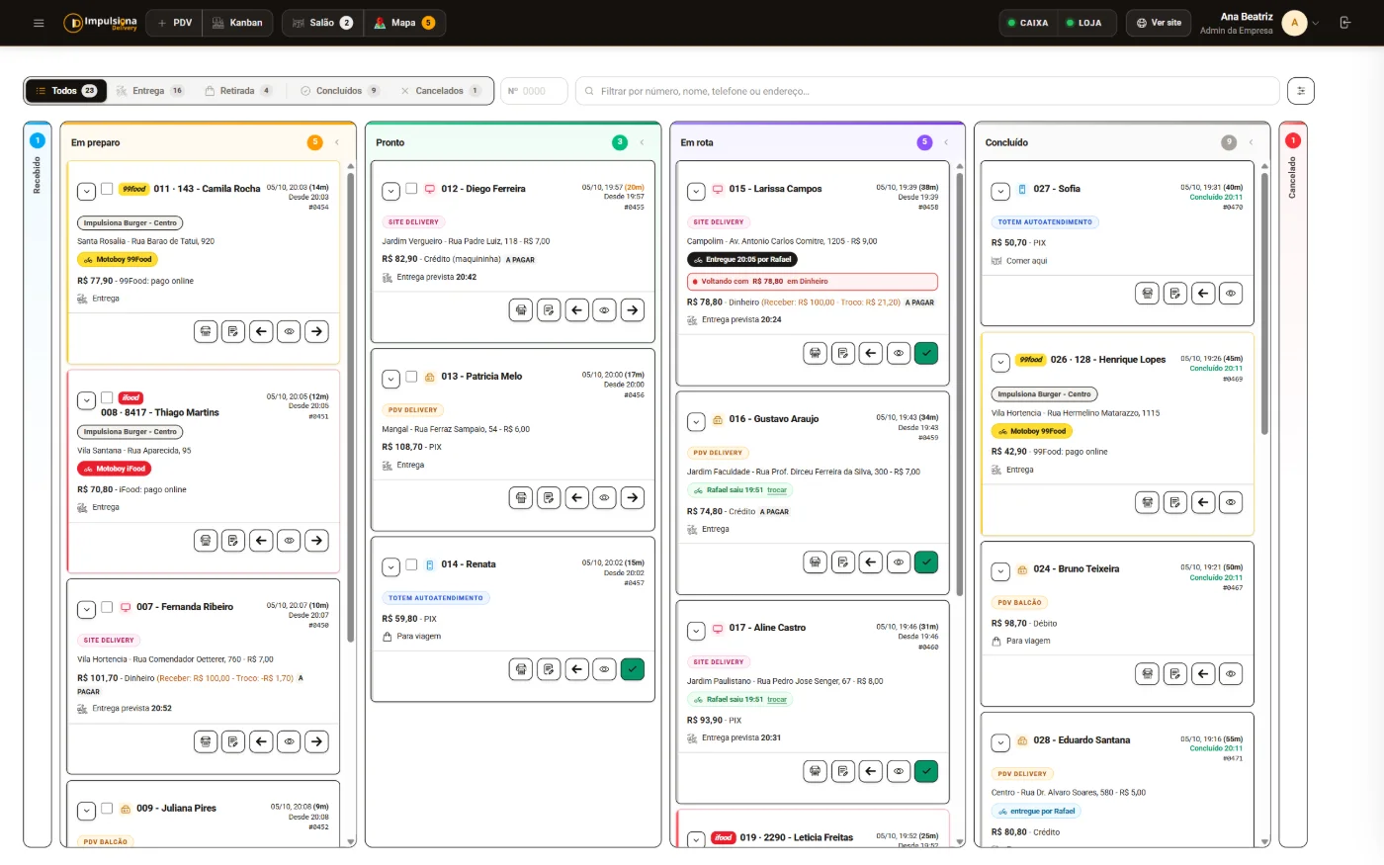Toggle the LOJA status button

tap(1087, 23)
